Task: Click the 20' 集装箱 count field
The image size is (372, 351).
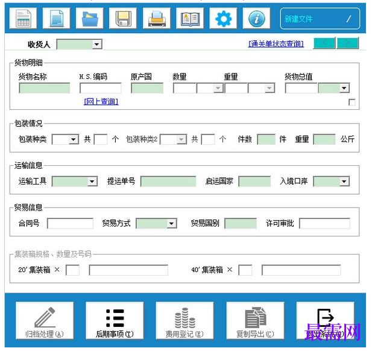Action: [x=72, y=270]
